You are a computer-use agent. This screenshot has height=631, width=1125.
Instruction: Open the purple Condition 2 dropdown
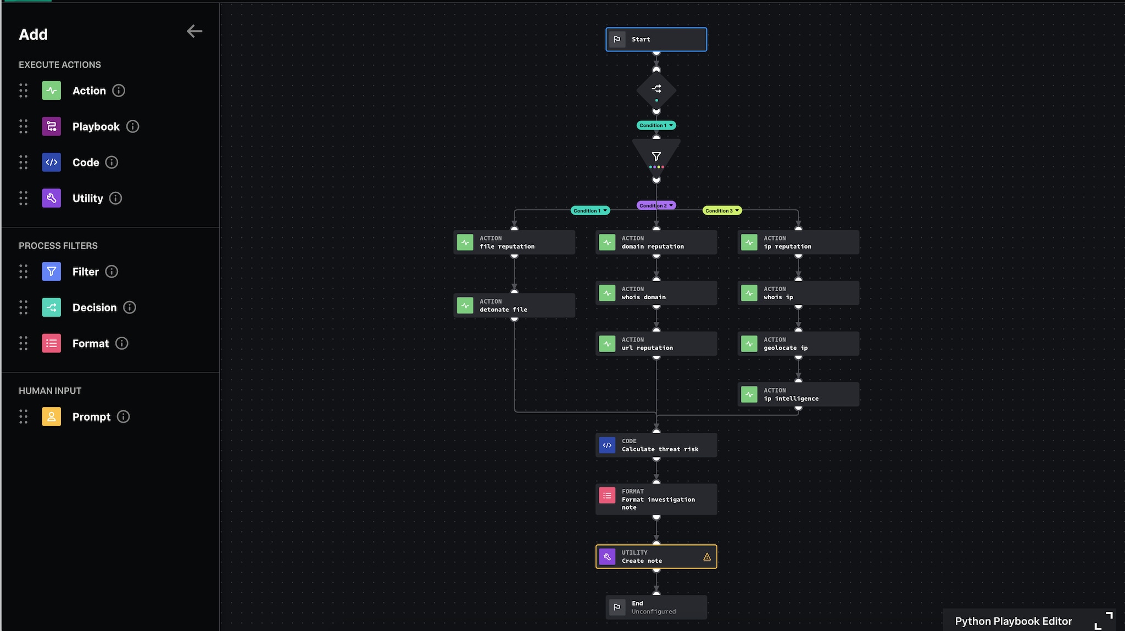[x=656, y=205]
